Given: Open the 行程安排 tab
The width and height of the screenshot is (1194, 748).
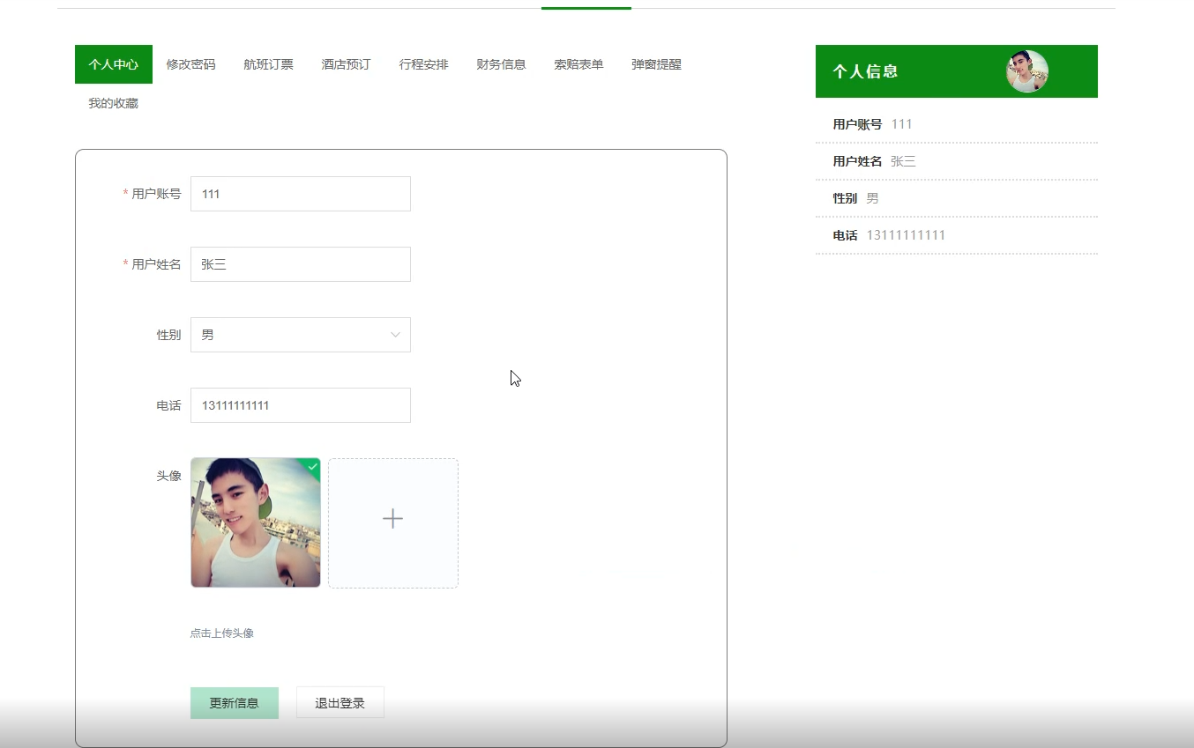Looking at the screenshot, I should point(423,63).
